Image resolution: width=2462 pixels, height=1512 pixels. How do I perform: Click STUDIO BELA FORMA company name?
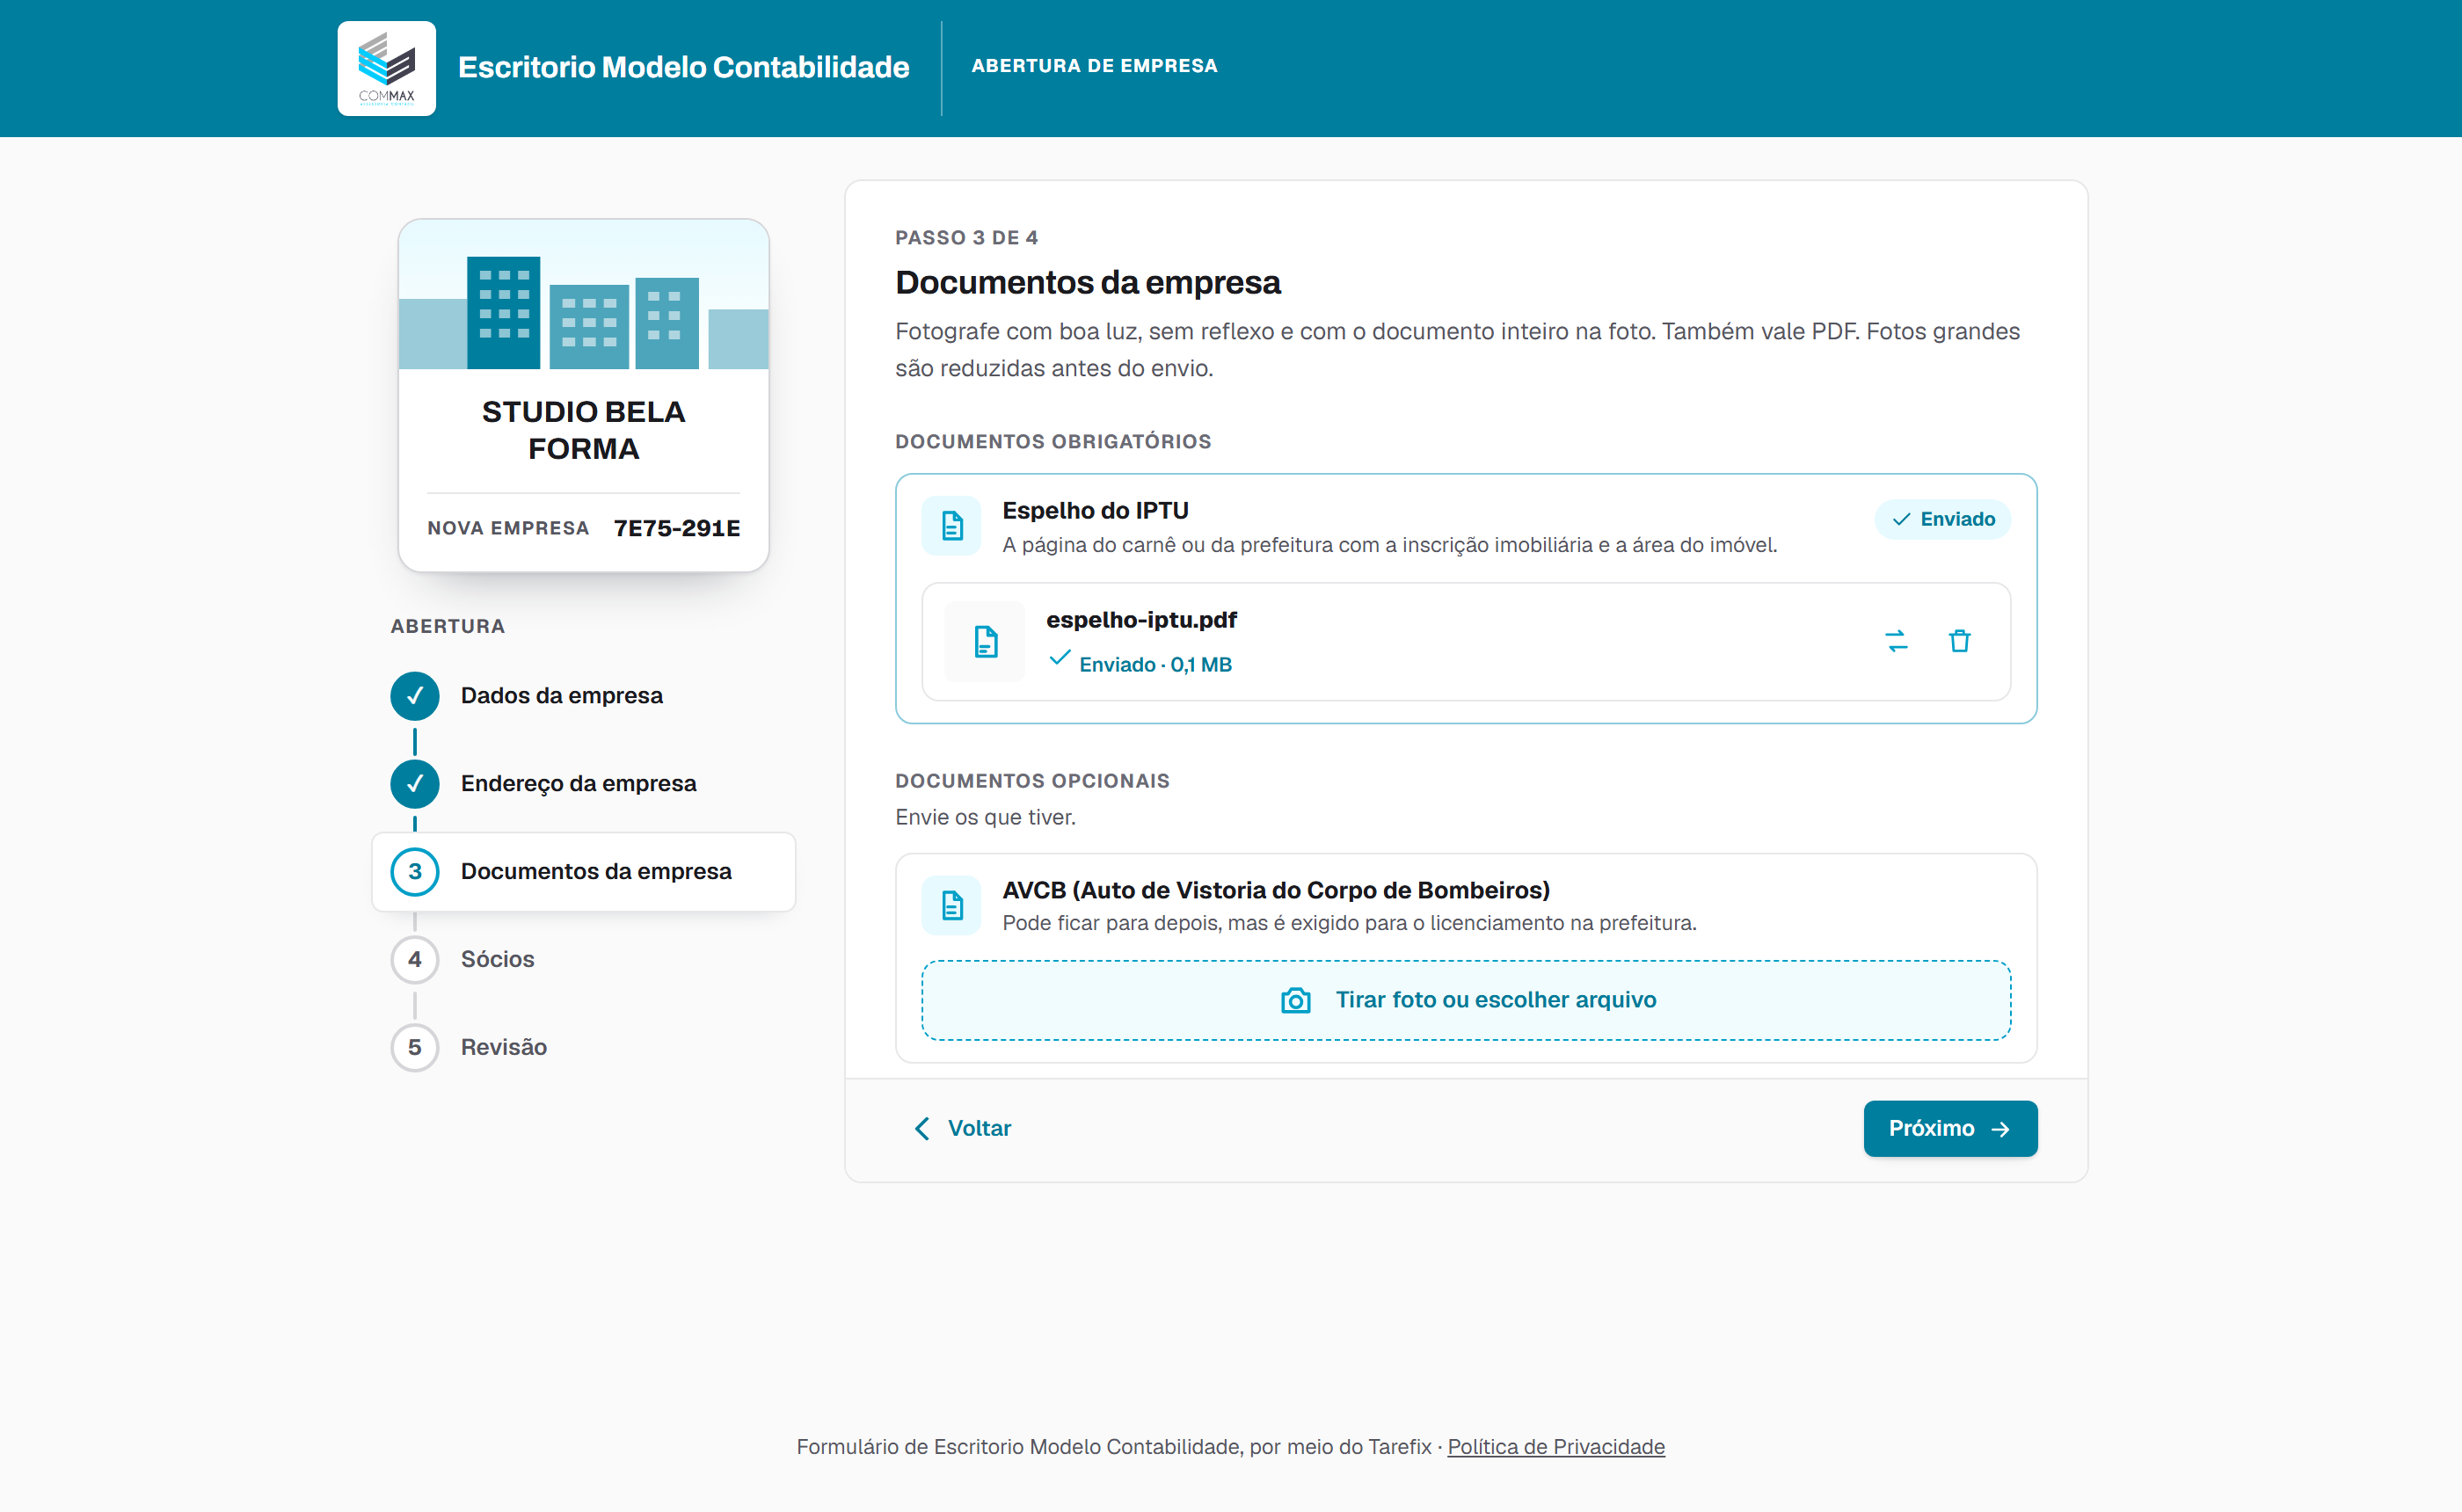tap(584, 430)
